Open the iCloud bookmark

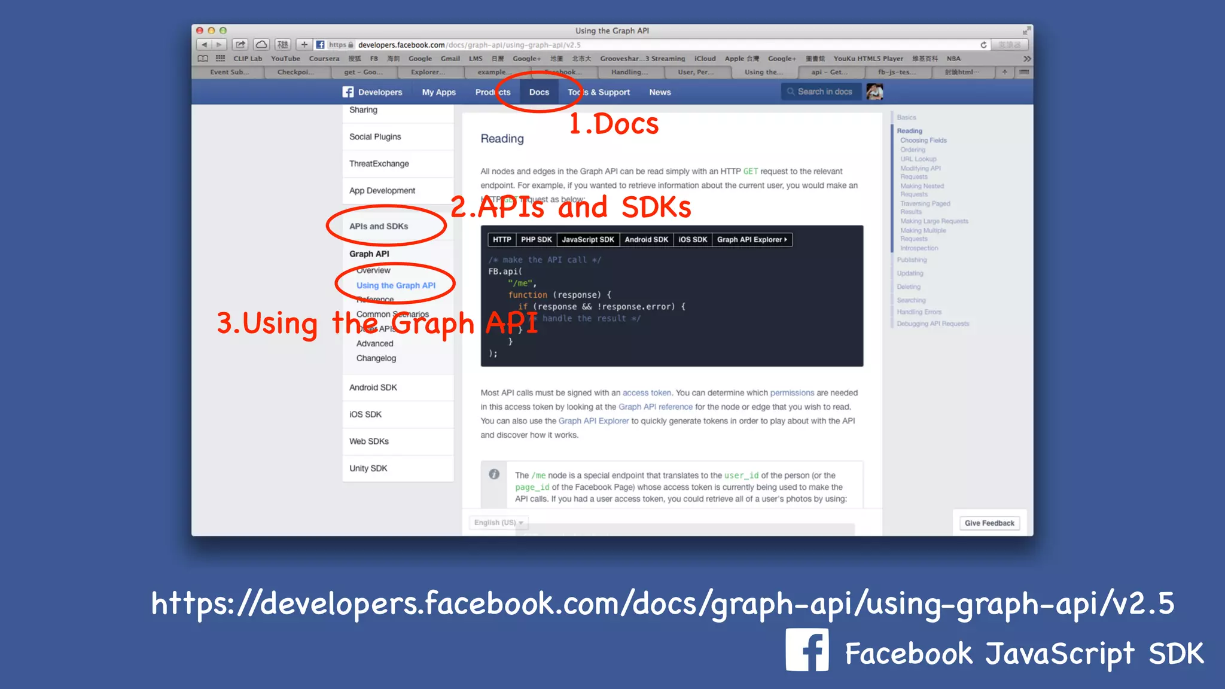point(705,59)
